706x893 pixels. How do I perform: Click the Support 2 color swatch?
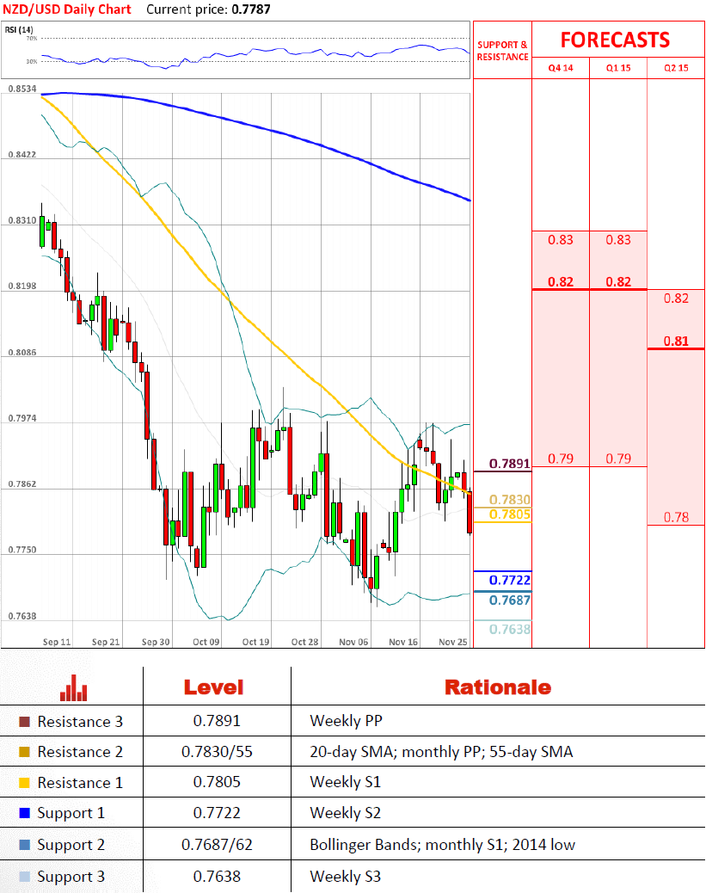coord(24,845)
